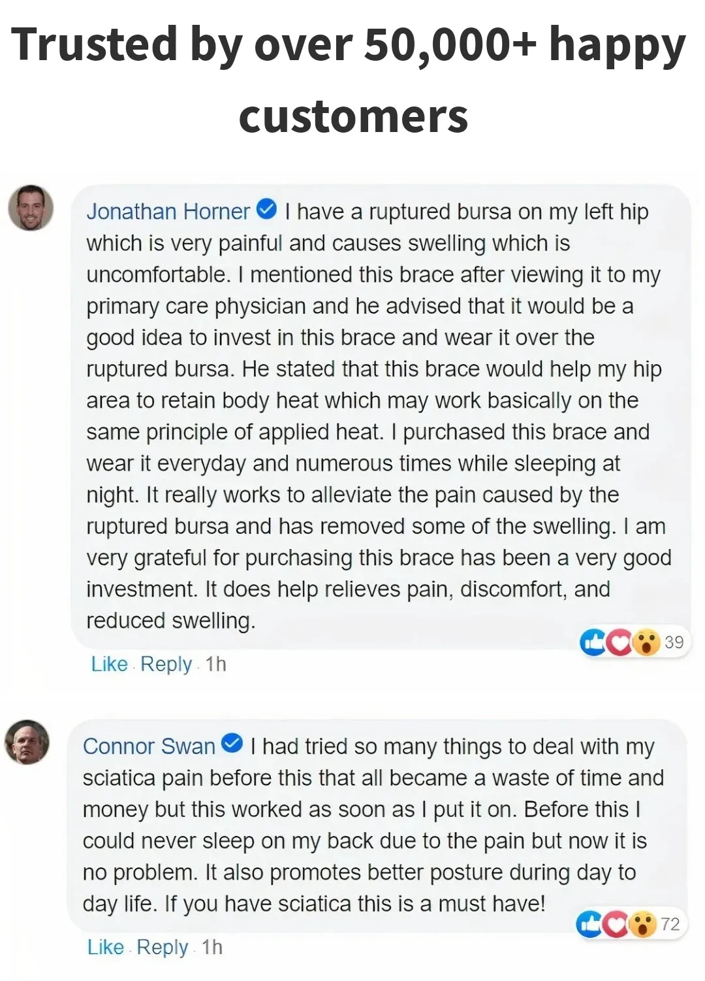Open Connor Swan's profile name link
705x981 pixels.
(149, 746)
